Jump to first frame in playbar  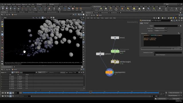3,93
